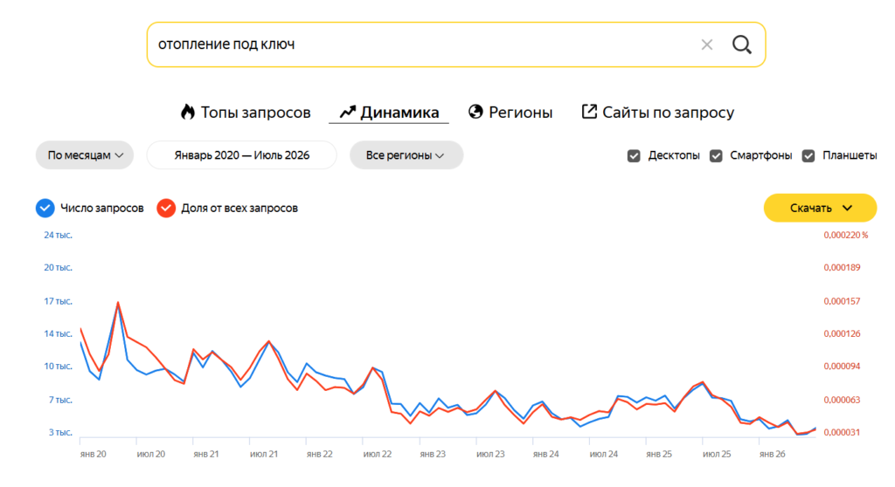The image size is (895, 487).
Task: Click external link icon of Сайты по запросу
Action: [x=589, y=112]
